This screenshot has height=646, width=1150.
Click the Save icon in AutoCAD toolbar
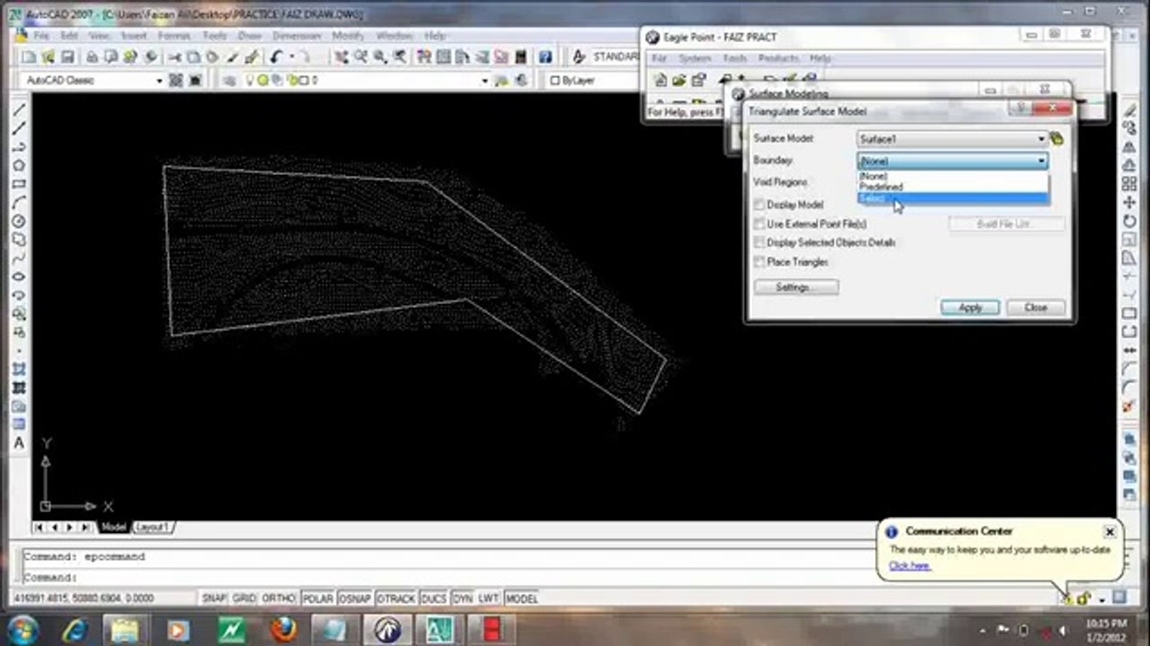pyautogui.click(x=66, y=57)
